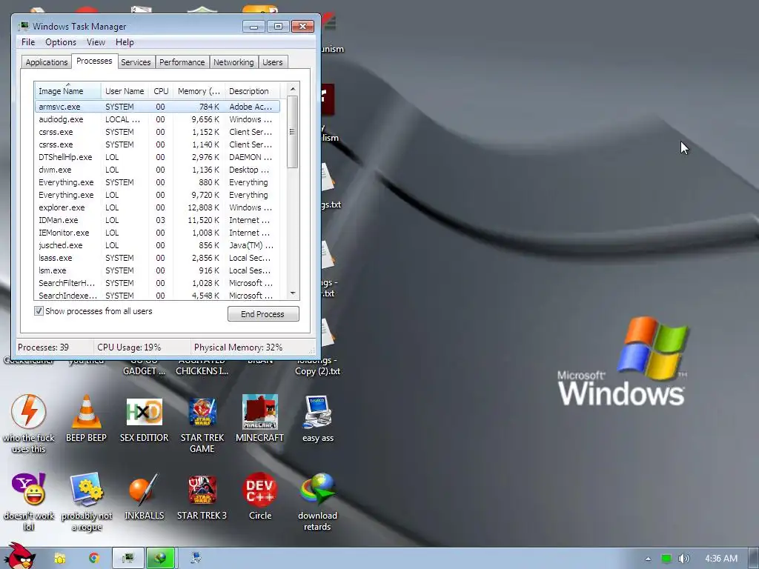Image resolution: width=759 pixels, height=569 pixels.
Task: Click the Angry Birds start button
Action: click(x=19, y=556)
